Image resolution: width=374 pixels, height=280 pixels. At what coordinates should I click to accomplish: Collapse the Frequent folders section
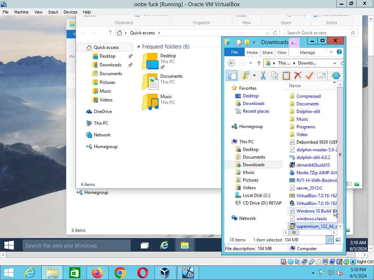coord(138,47)
